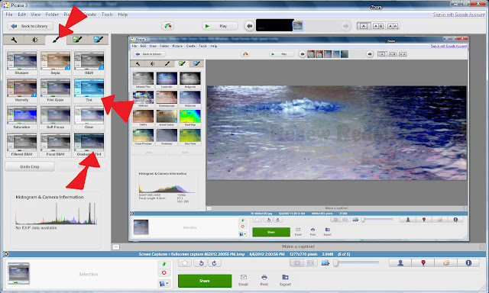Image resolution: width=489 pixels, height=293 pixels.
Task: Adjust the zoom slider handle
Action: pos(336,263)
